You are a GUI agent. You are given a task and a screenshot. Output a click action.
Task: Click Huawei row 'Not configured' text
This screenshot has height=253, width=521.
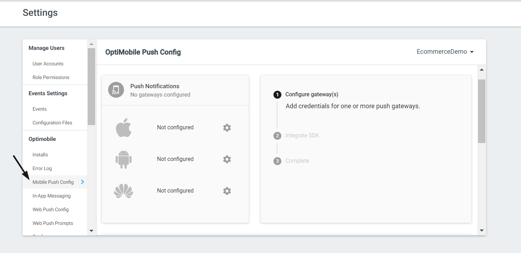175,191
